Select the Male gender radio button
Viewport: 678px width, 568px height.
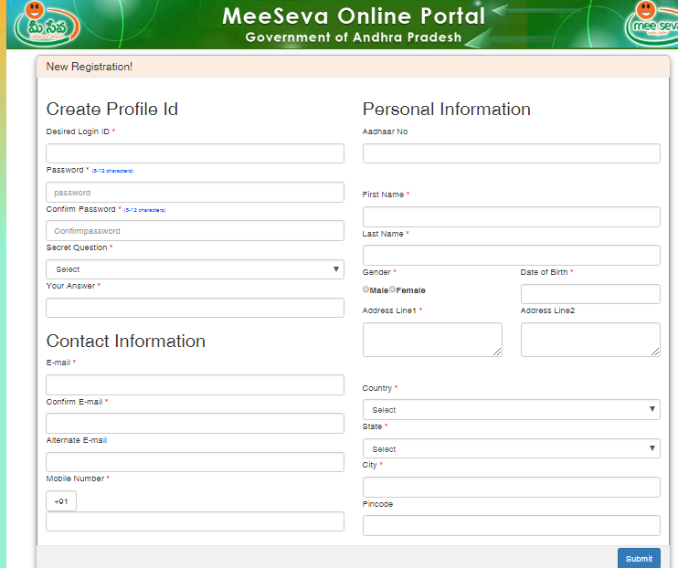tap(366, 289)
